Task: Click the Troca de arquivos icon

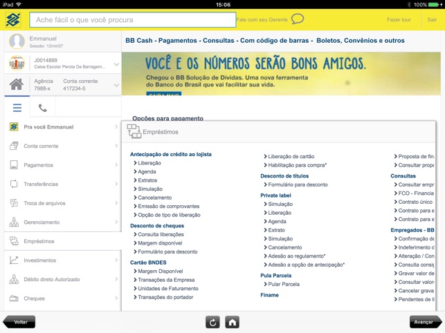Action: pos(14,203)
